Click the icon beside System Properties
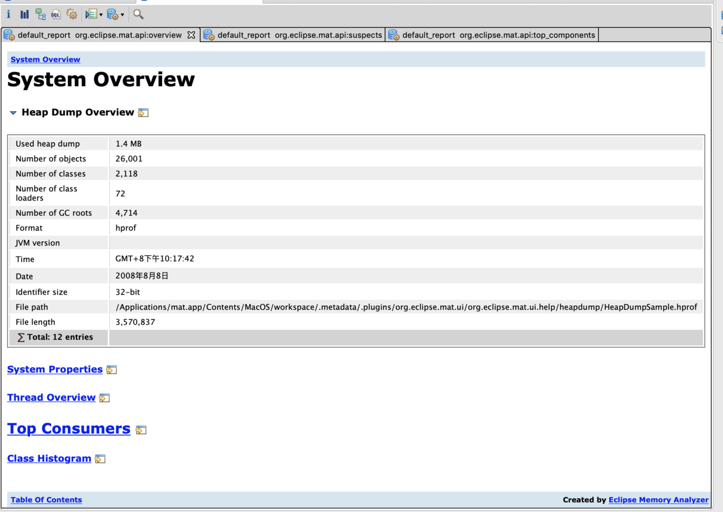 [111, 370]
